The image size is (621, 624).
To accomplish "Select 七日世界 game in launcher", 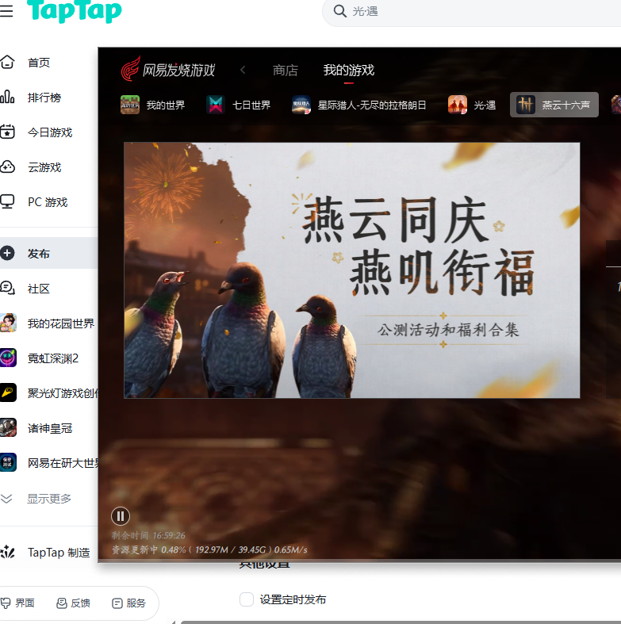I will [x=239, y=105].
